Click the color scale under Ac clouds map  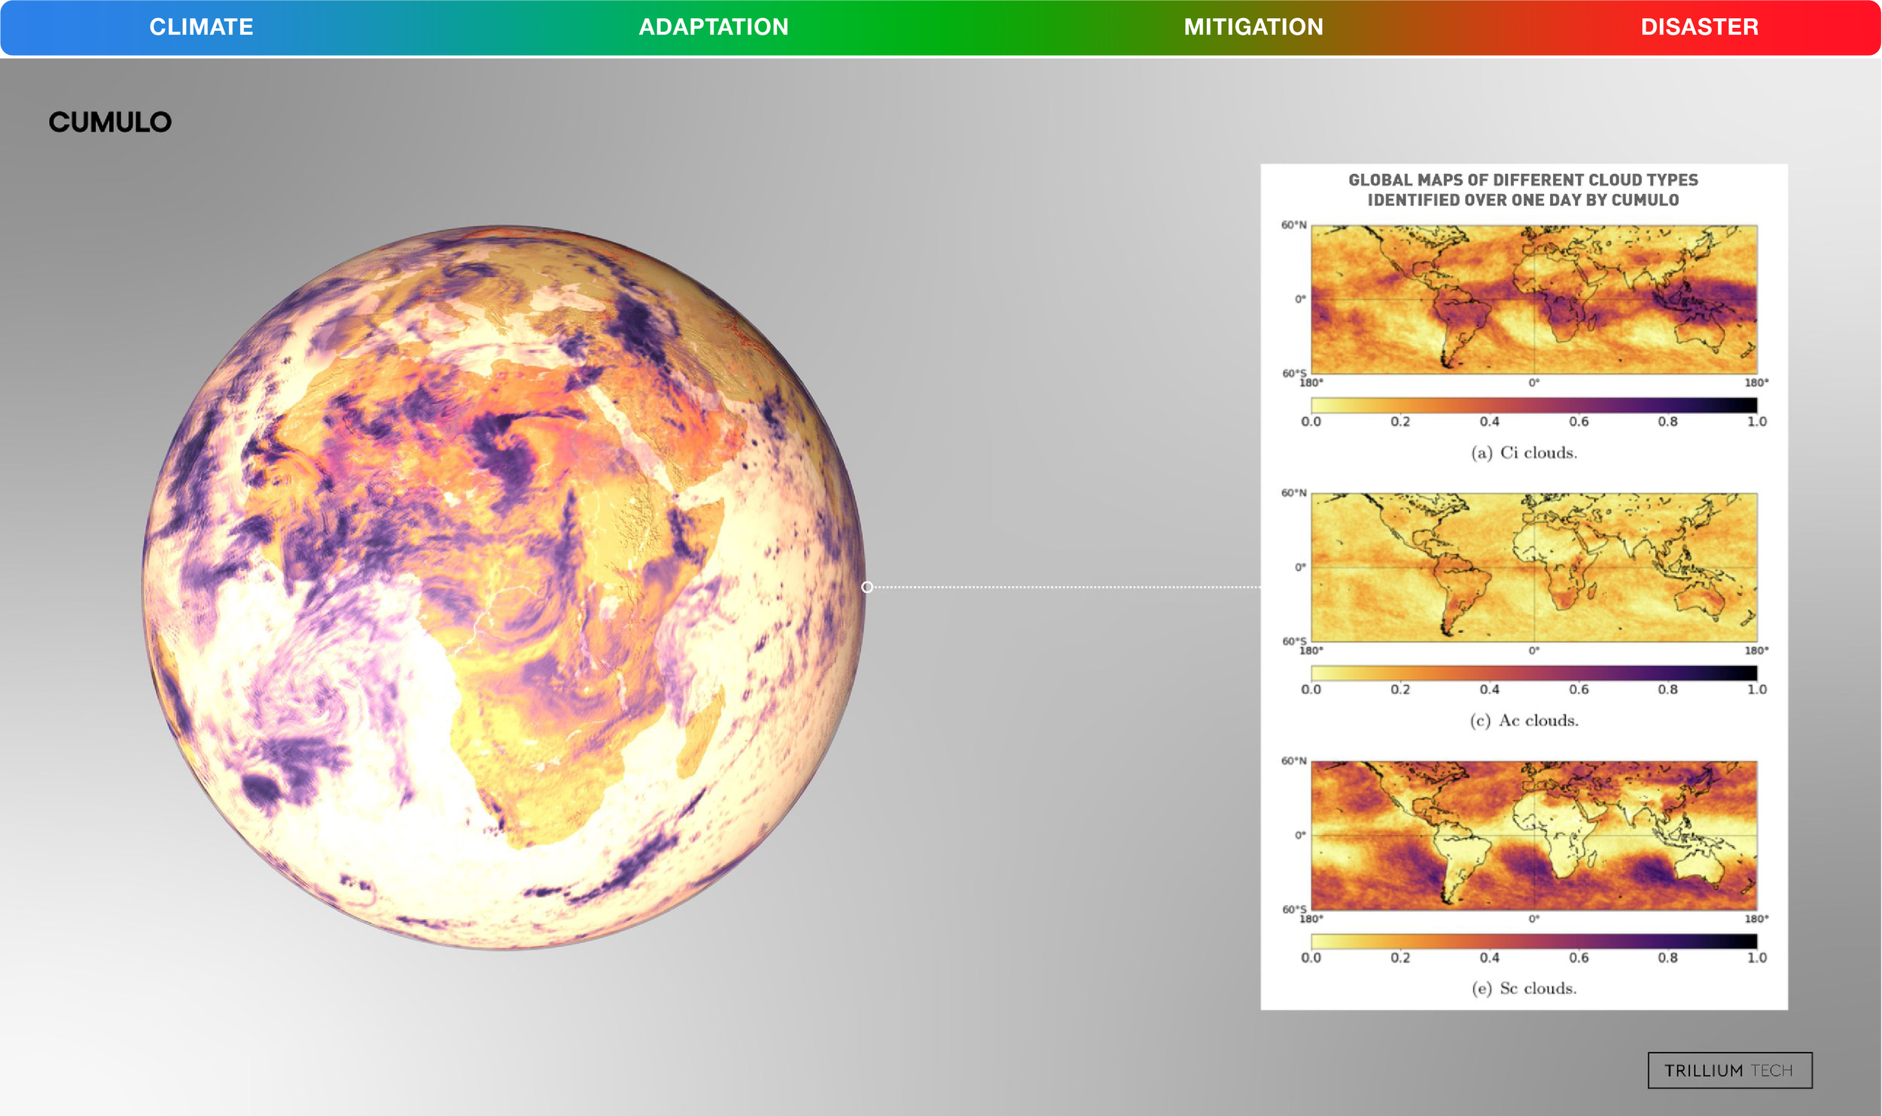point(1534,673)
